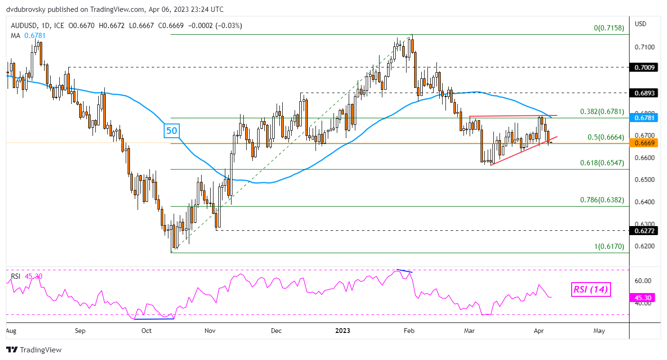Image resolution: width=667 pixels, height=360 pixels.
Task: Click the 0.5(0.6664) Fibonacci level text
Action: coord(606,137)
